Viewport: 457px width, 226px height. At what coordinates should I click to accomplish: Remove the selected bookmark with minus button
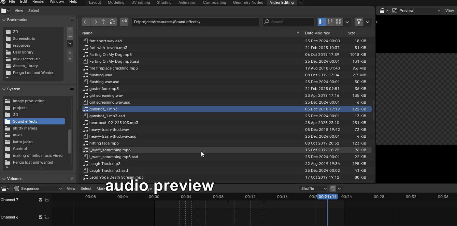point(70,36)
